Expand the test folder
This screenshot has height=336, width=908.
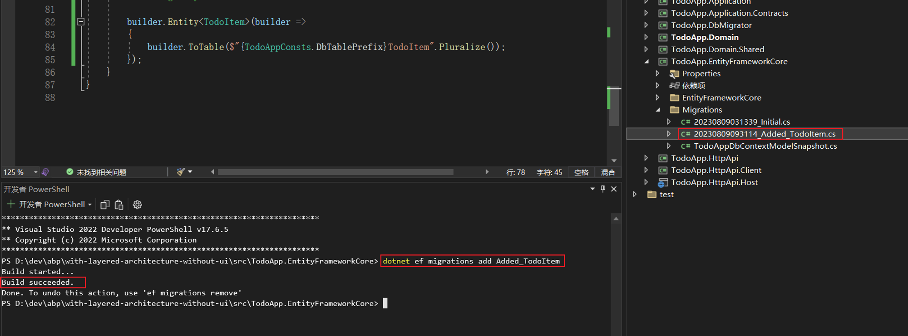click(635, 195)
